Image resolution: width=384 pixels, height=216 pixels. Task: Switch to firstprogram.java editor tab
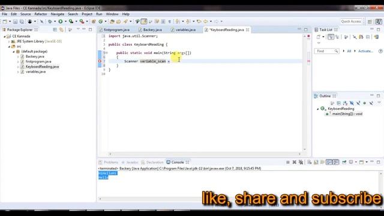pyautogui.click(x=115, y=29)
